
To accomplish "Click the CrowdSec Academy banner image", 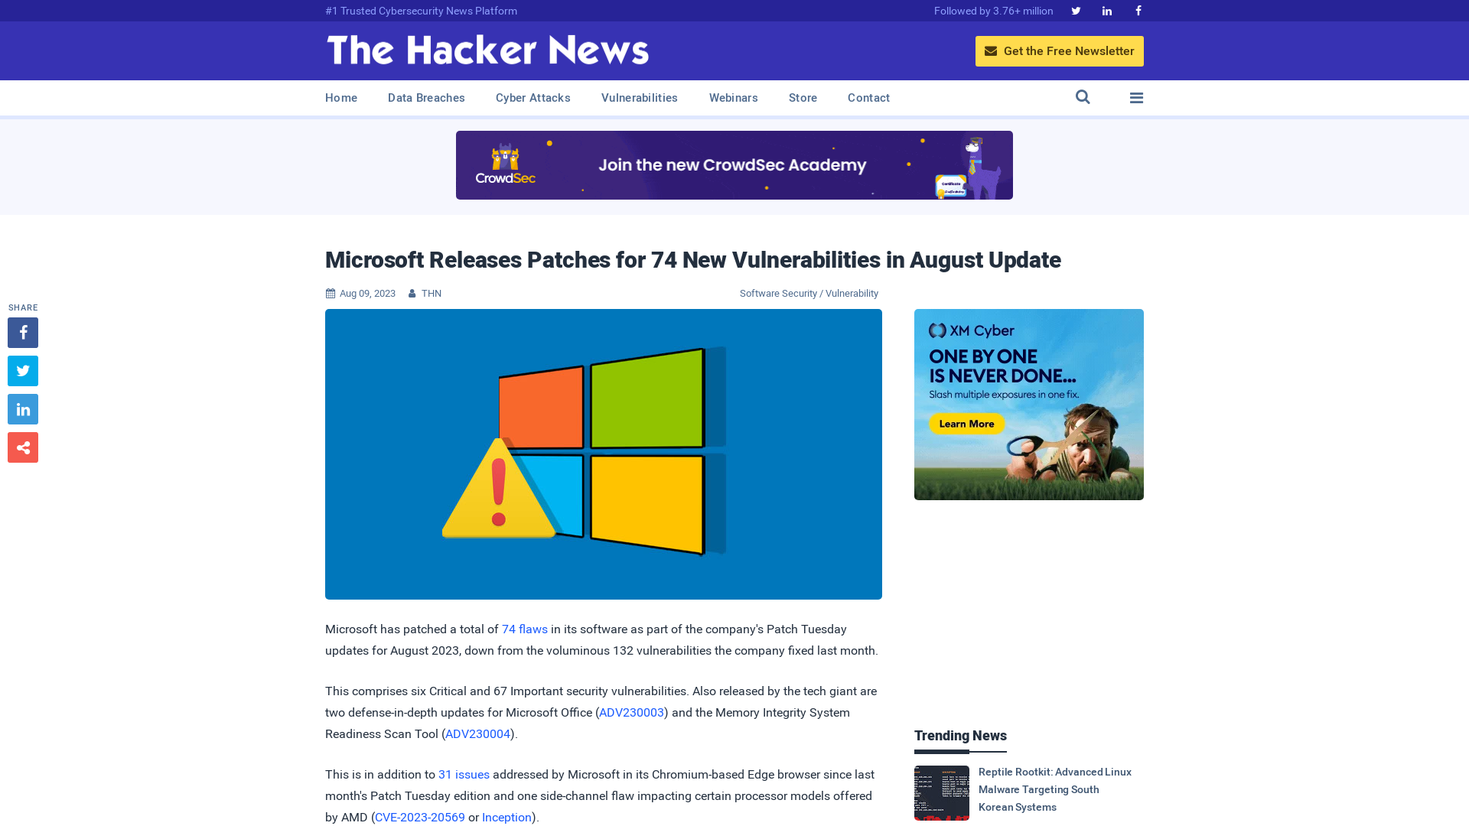I will [734, 164].
